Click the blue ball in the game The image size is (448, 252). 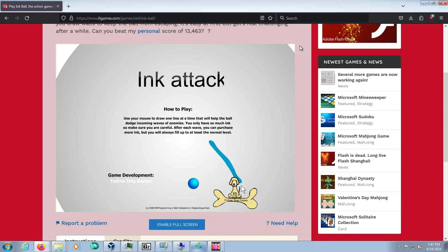coord(193,184)
